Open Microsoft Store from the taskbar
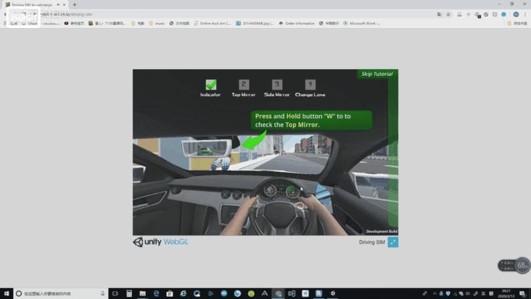Screen dimensions: 531x299 click(170, 293)
